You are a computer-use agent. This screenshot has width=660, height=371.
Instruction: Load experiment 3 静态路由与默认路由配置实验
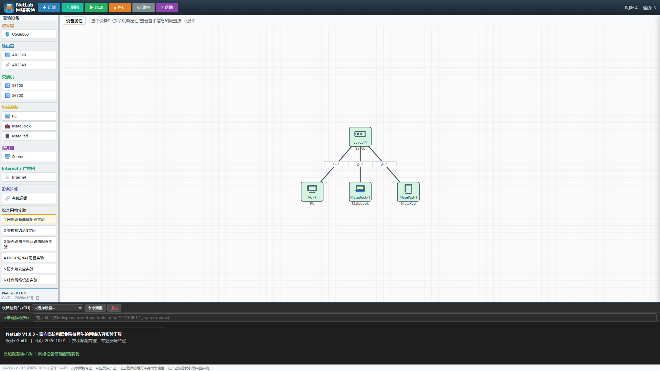coord(29,244)
